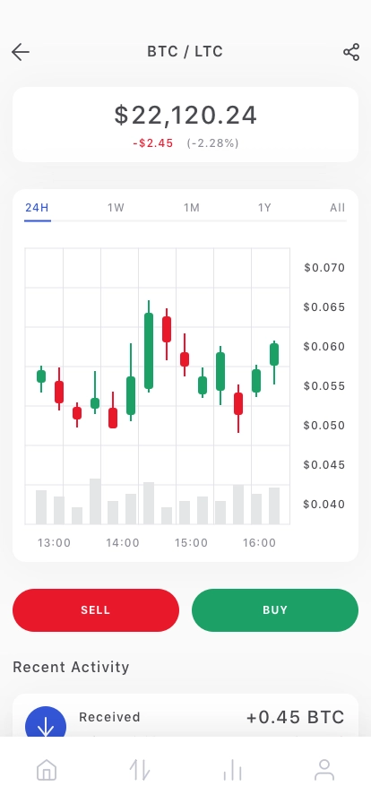Image resolution: width=371 pixels, height=803 pixels.
Task: Click the 14:00 time label
Action: tap(123, 542)
